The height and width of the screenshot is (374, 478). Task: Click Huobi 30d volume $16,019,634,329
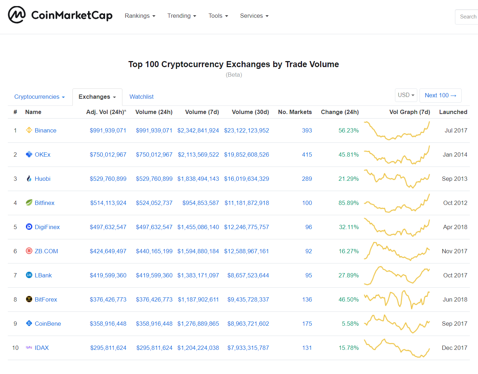pos(247,179)
